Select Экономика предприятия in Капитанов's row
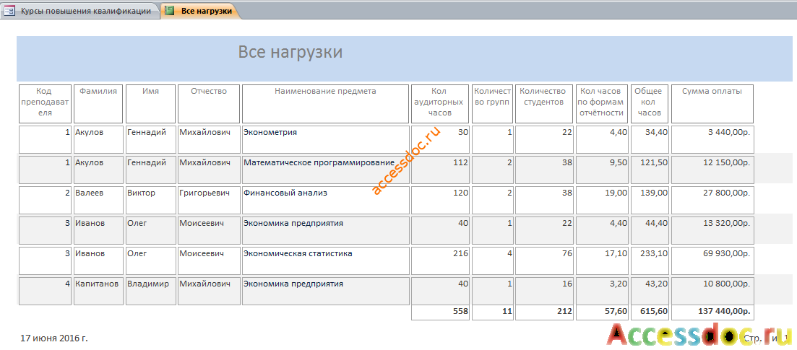797x350 pixels. (325, 291)
